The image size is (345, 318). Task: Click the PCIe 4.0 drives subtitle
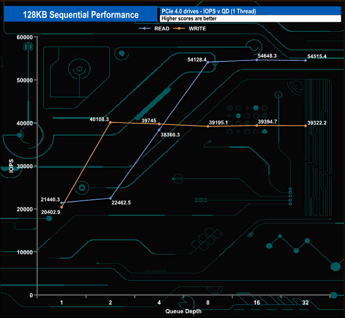209,11
